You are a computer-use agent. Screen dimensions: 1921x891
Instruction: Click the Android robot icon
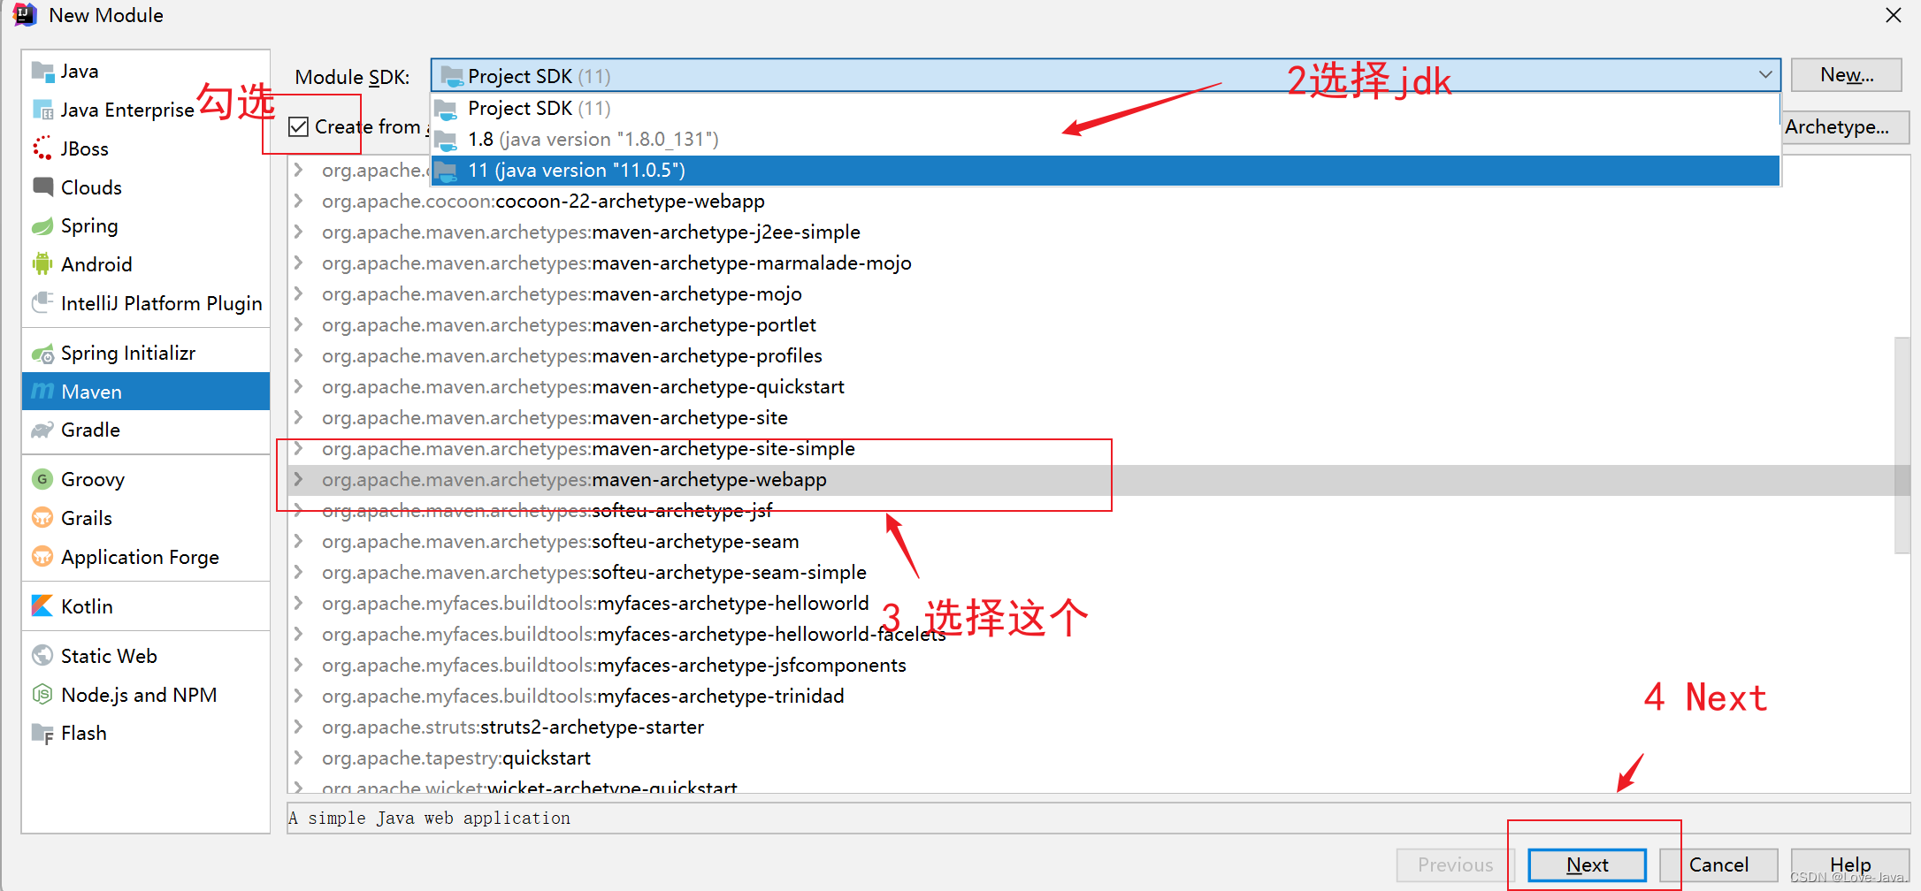point(42,263)
